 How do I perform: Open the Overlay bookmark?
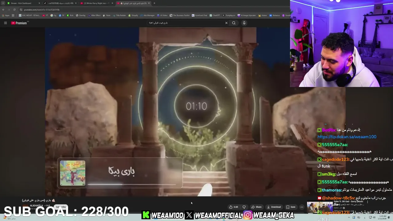click(x=81, y=15)
